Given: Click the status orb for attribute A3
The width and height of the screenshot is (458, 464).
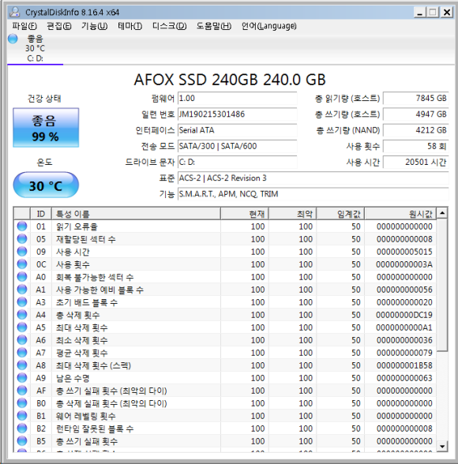Looking at the screenshot, I should pos(22,301).
